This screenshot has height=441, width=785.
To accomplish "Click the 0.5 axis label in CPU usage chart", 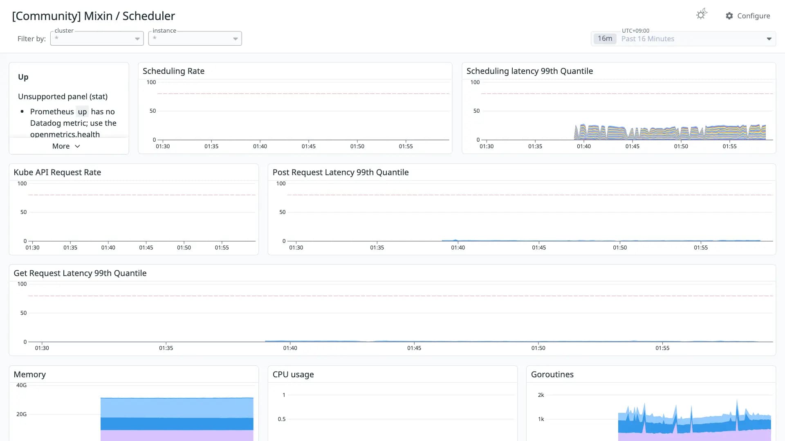I will (x=282, y=419).
